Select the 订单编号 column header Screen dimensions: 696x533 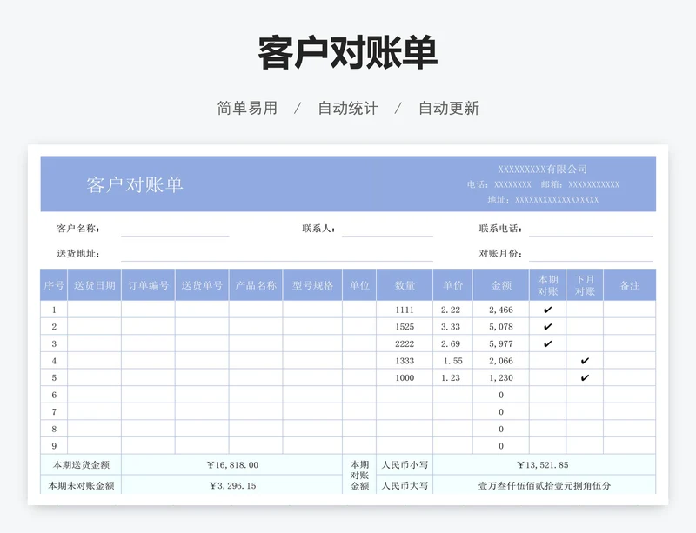tap(148, 285)
